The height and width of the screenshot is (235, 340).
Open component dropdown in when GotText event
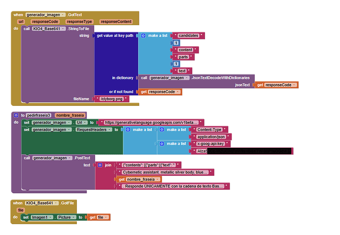pos(64,15)
